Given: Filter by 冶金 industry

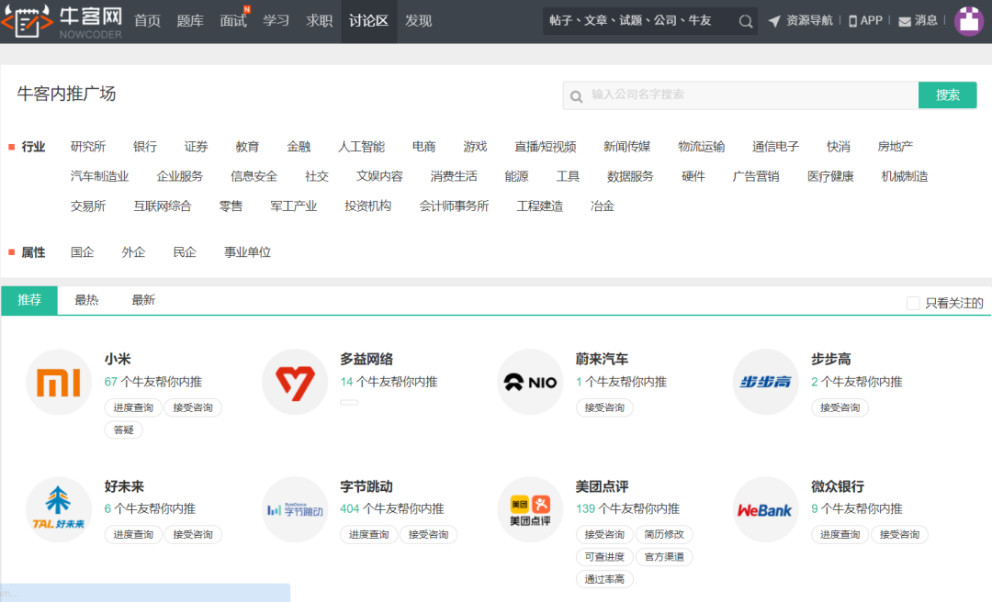Looking at the screenshot, I should click(x=603, y=206).
